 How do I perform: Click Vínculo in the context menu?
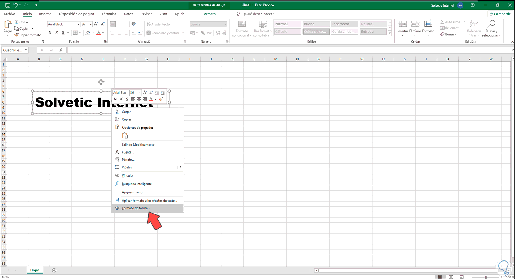148,175
